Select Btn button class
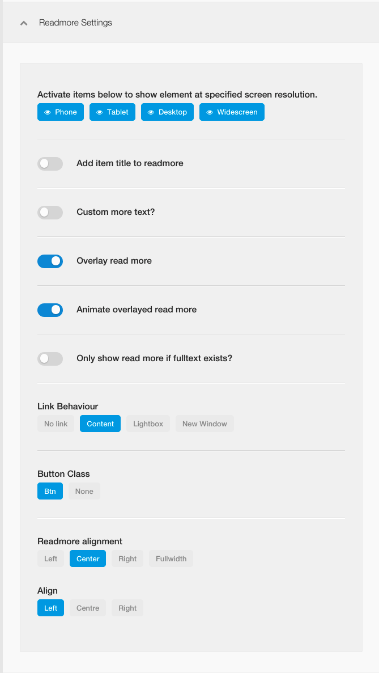Image resolution: width=379 pixels, height=673 pixels. click(x=50, y=491)
